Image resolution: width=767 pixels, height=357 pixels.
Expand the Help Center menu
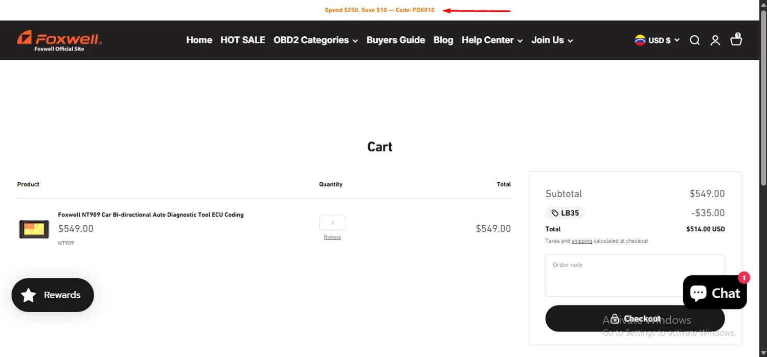point(492,40)
